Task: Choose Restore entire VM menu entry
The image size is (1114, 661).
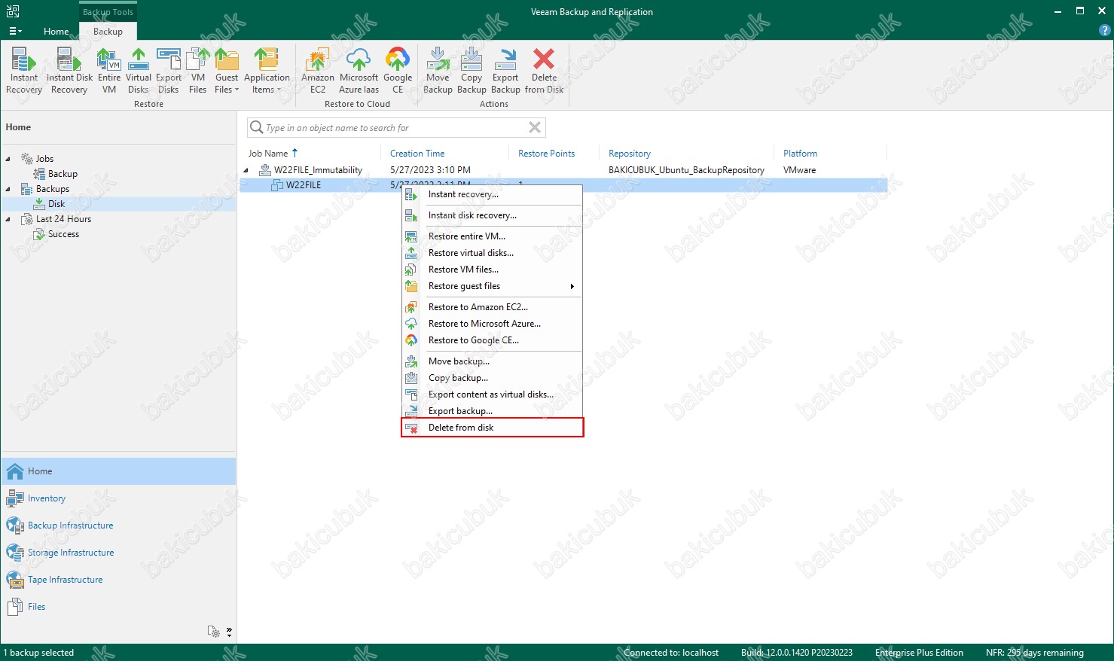Action: coord(493,236)
